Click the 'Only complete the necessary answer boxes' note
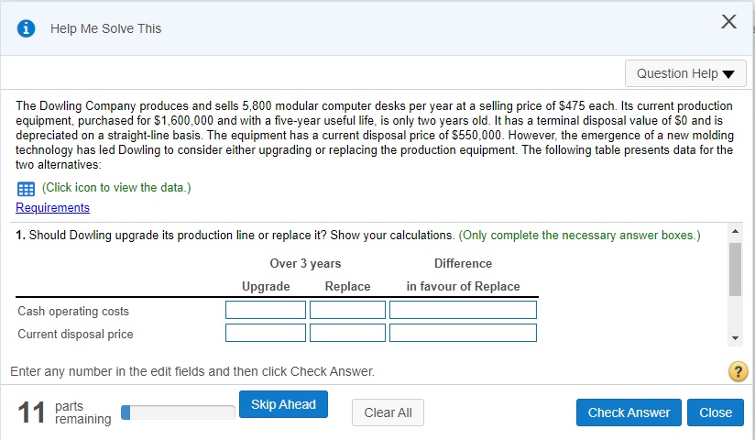Screen dimensions: 755x440 point(579,236)
